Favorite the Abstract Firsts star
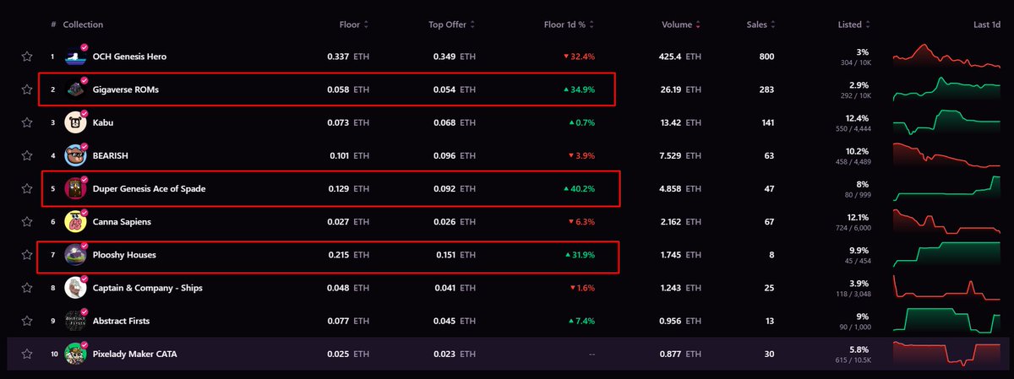1014x379 pixels. (x=27, y=322)
